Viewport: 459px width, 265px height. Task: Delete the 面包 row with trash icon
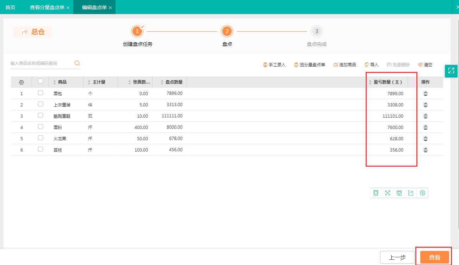tap(425, 94)
